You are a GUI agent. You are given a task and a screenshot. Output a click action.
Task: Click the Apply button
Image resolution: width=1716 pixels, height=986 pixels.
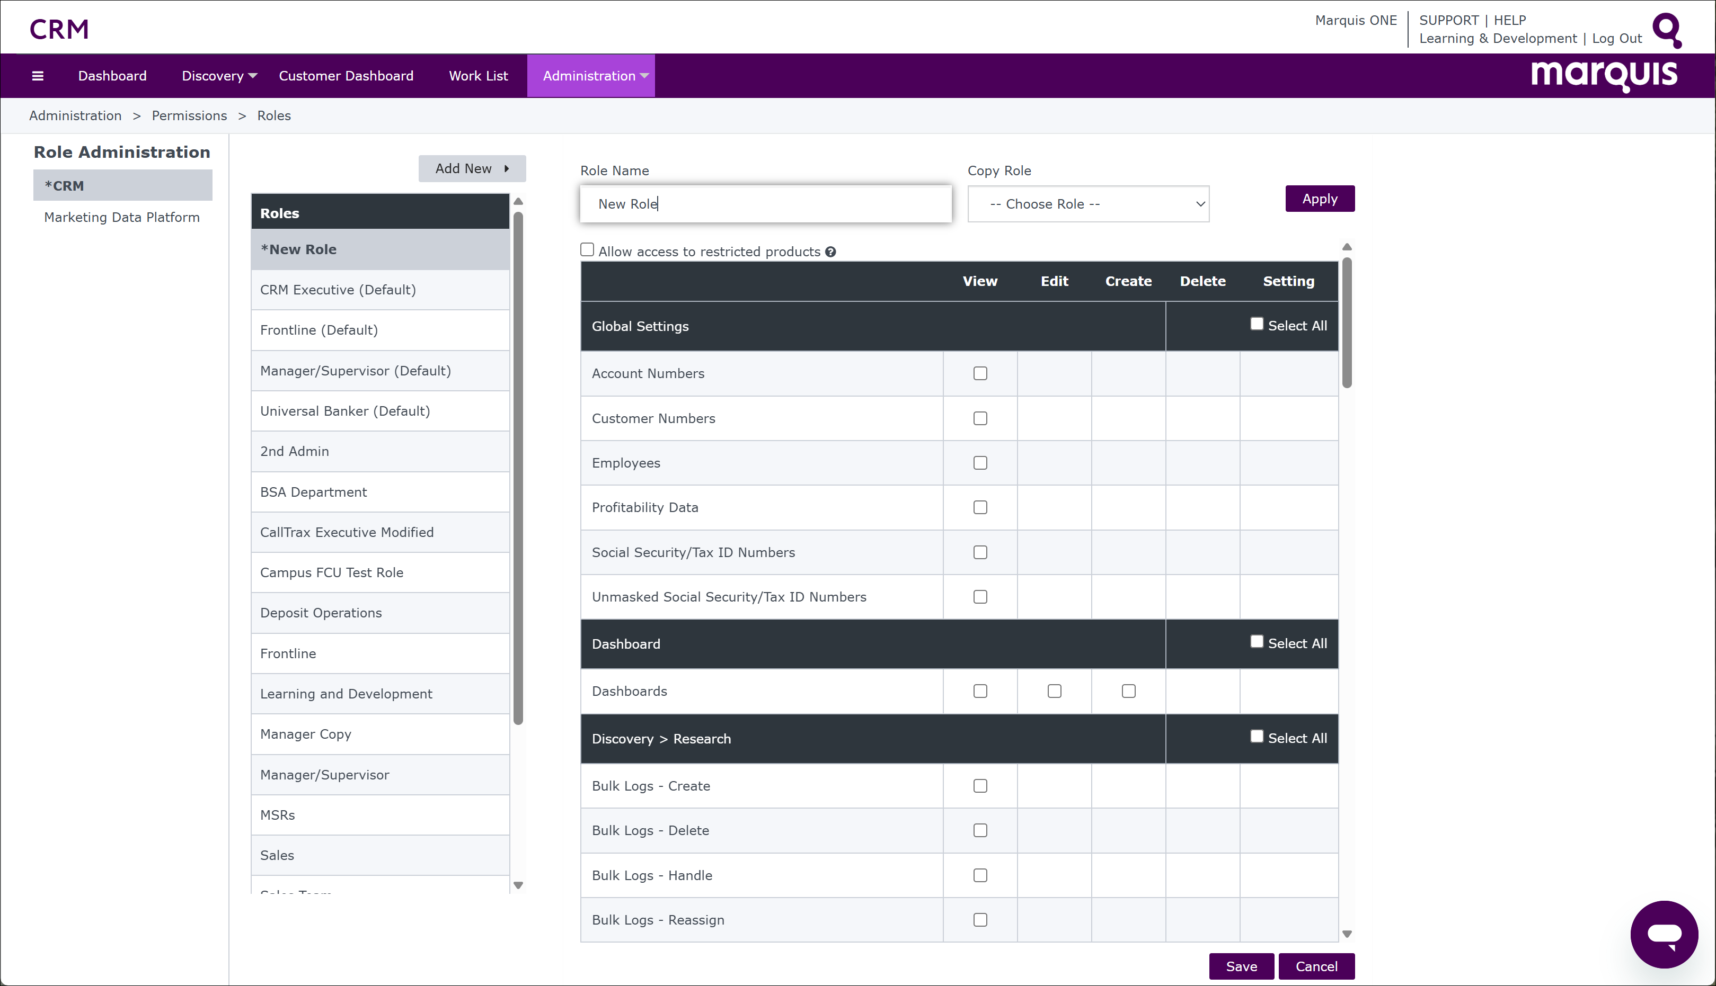tap(1320, 199)
